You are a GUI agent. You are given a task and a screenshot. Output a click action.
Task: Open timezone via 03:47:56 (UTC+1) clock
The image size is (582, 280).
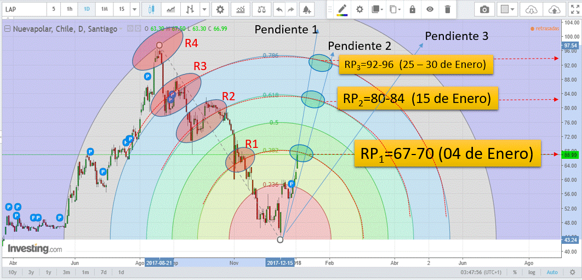(481, 272)
